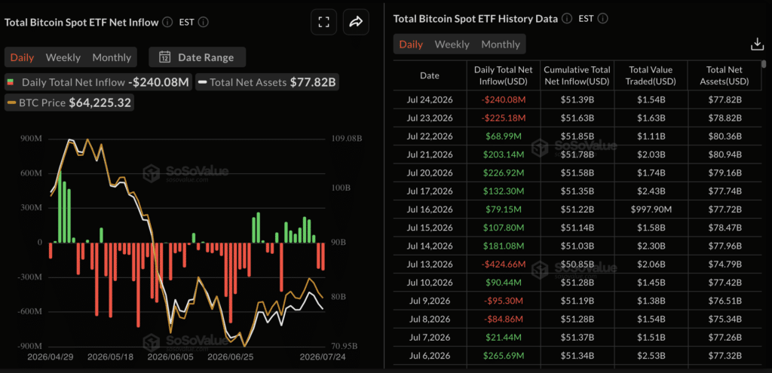Click the 2026/06/05 x-axis label
This screenshot has height=373, width=772.
pyautogui.click(x=171, y=356)
